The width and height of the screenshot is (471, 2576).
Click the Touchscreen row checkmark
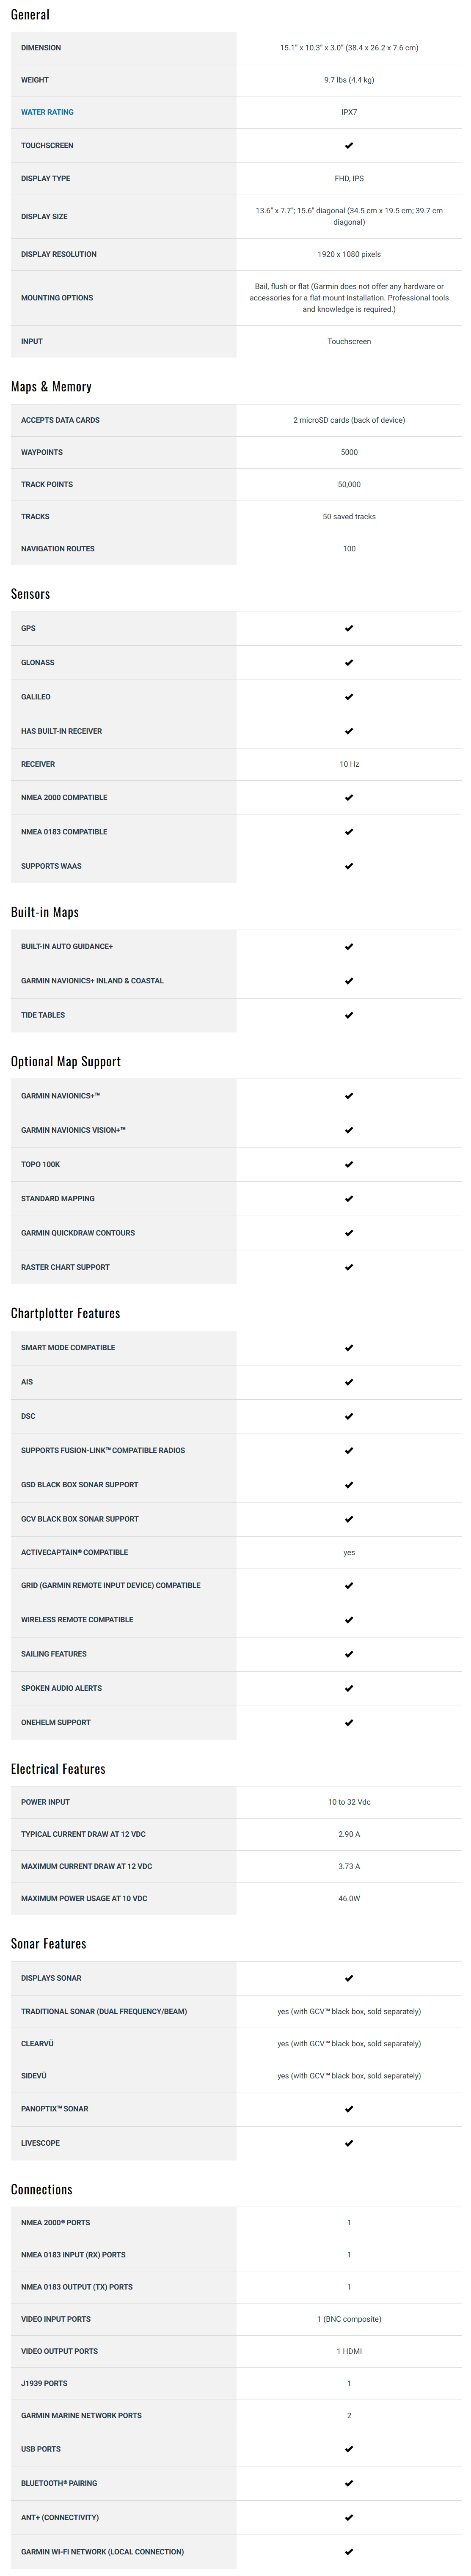click(349, 146)
